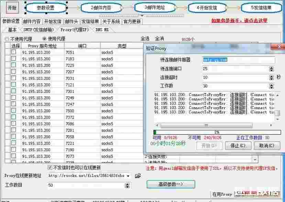Go to the 5发信结果 workflow step
Image resolution: width=285 pixels, height=202 pixels.
click(261, 8)
